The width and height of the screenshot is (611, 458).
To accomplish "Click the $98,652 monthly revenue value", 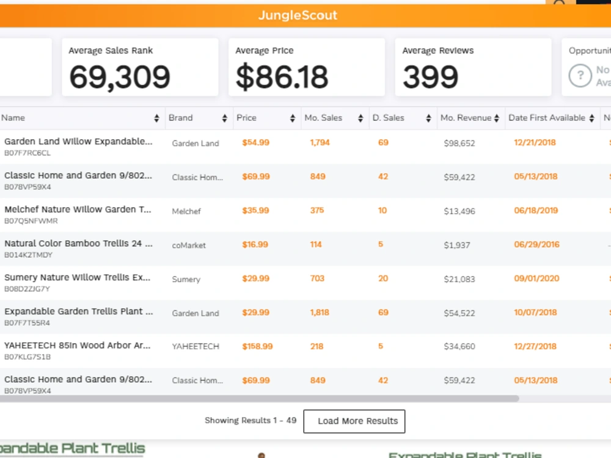I will coord(459,144).
